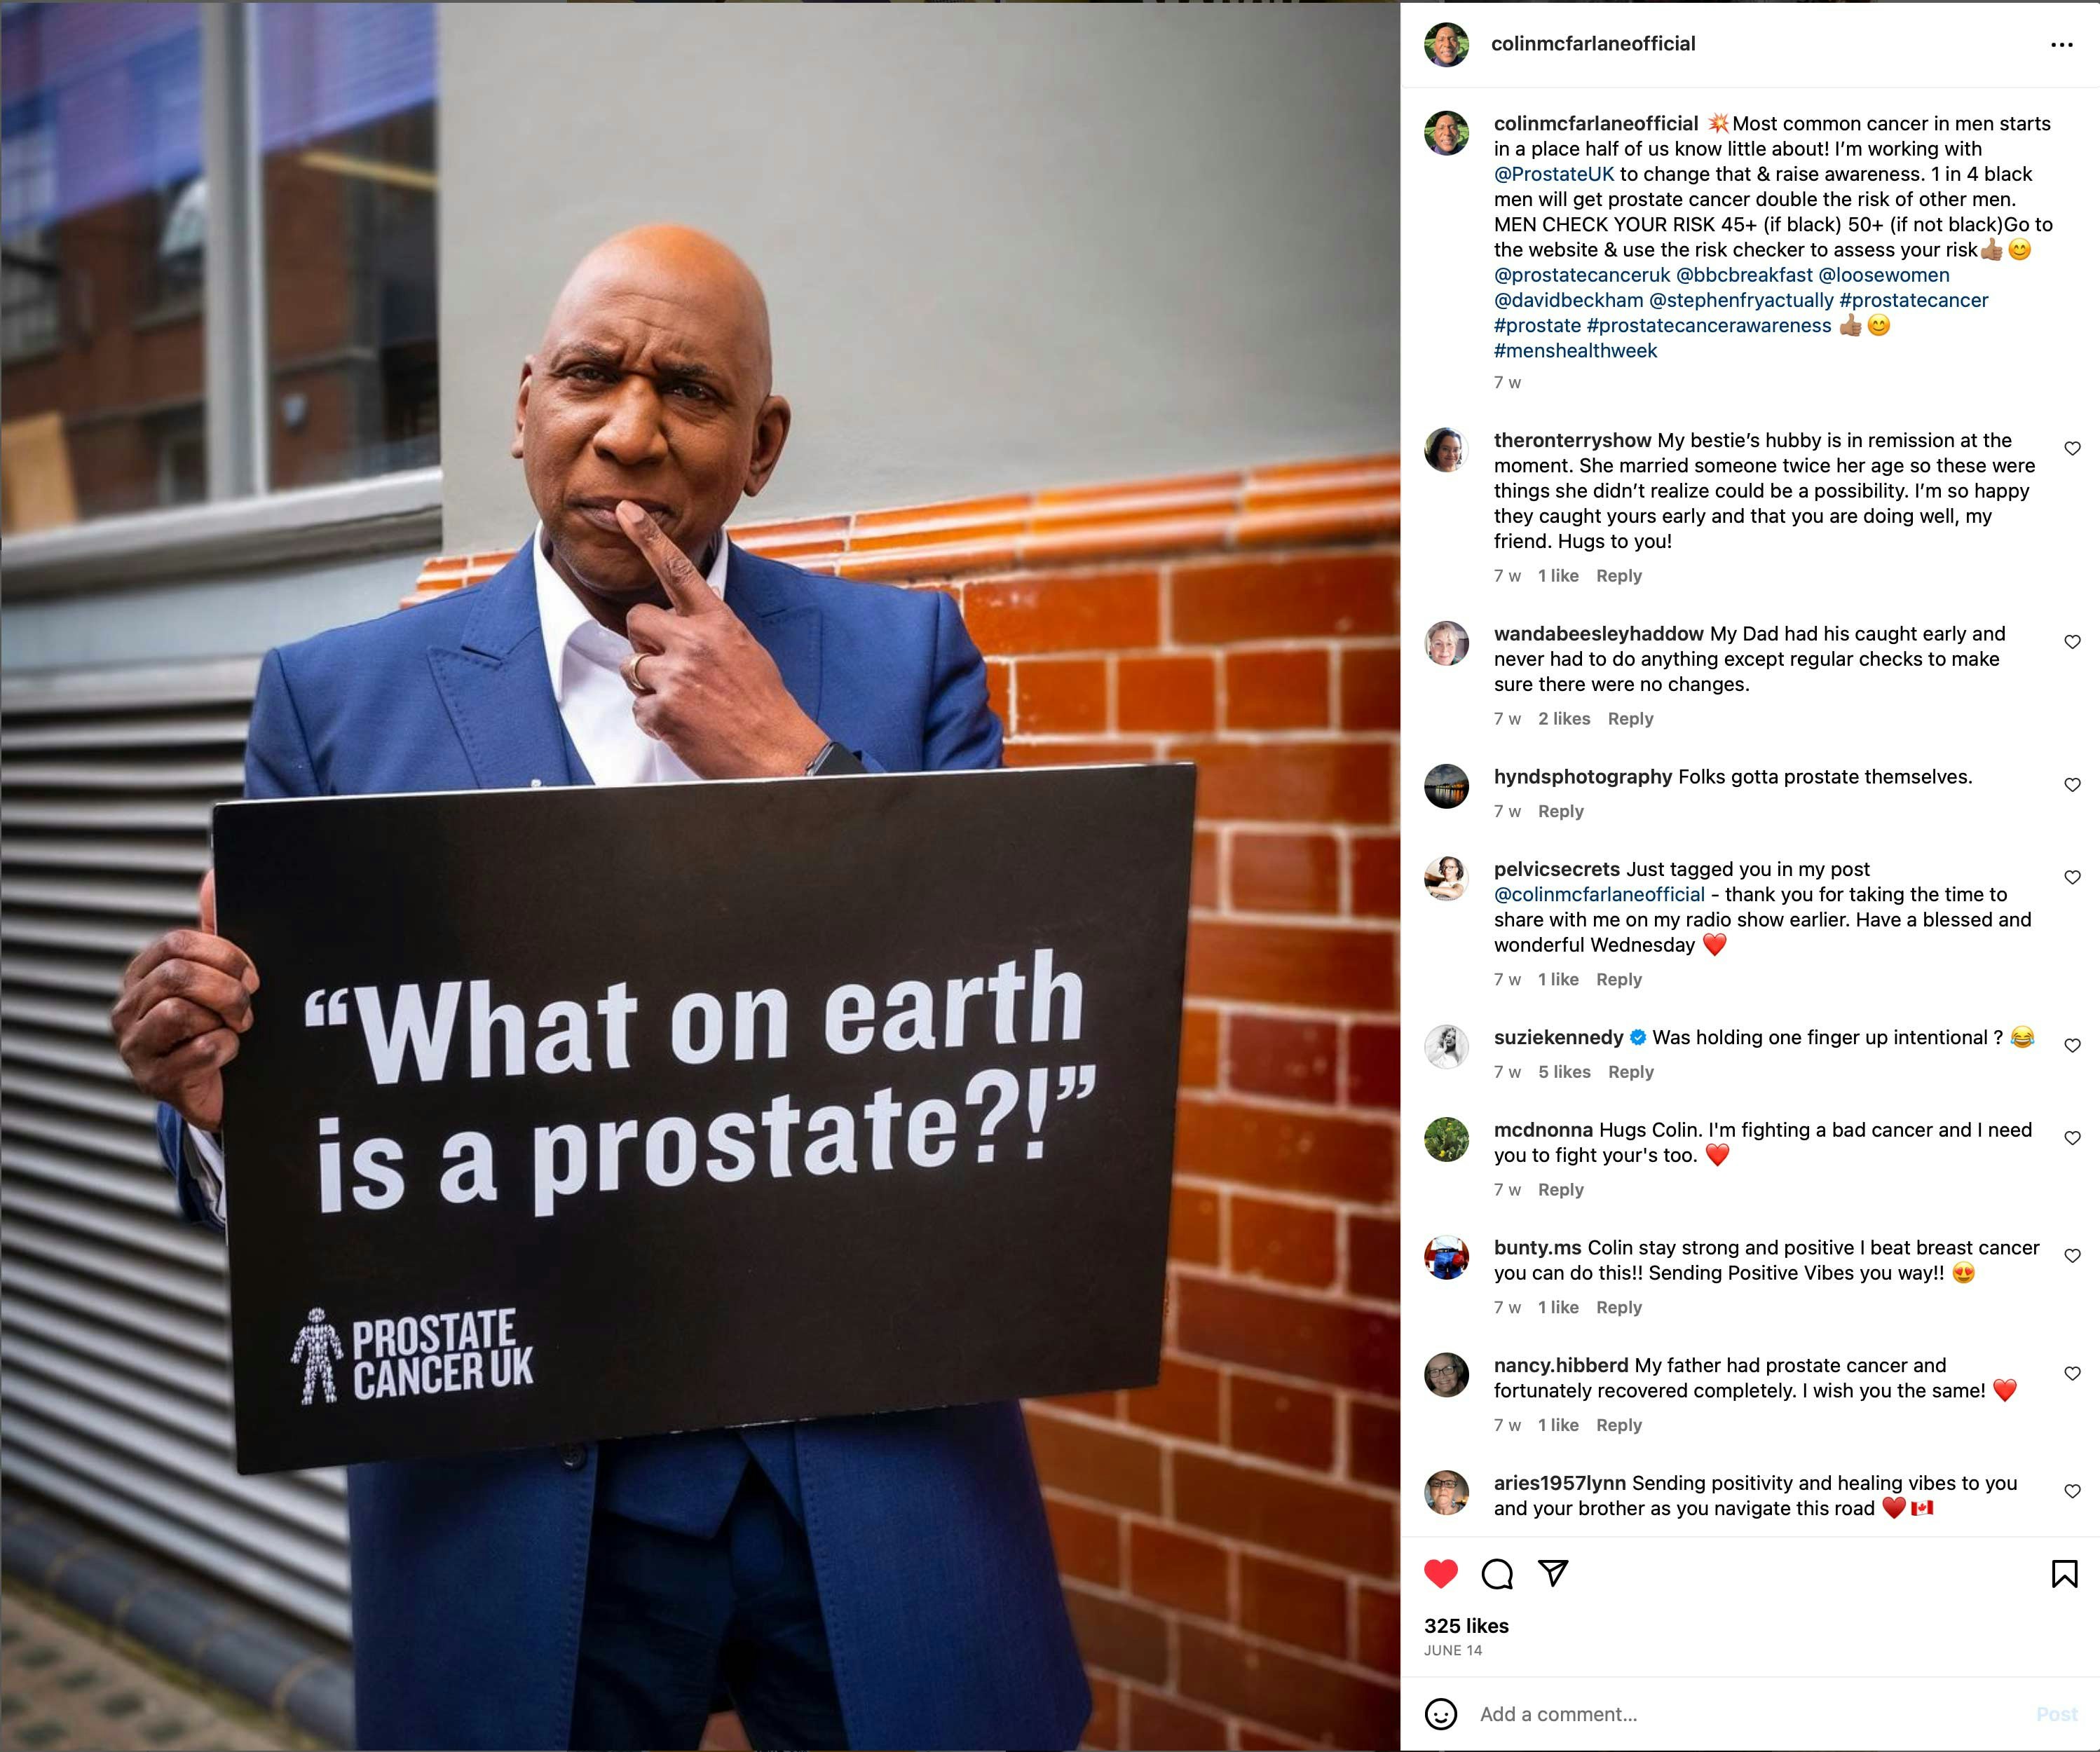This screenshot has height=1752, width=2100.
Task: Reply to suziekennedy's comment
Action: point(1630,1072)
